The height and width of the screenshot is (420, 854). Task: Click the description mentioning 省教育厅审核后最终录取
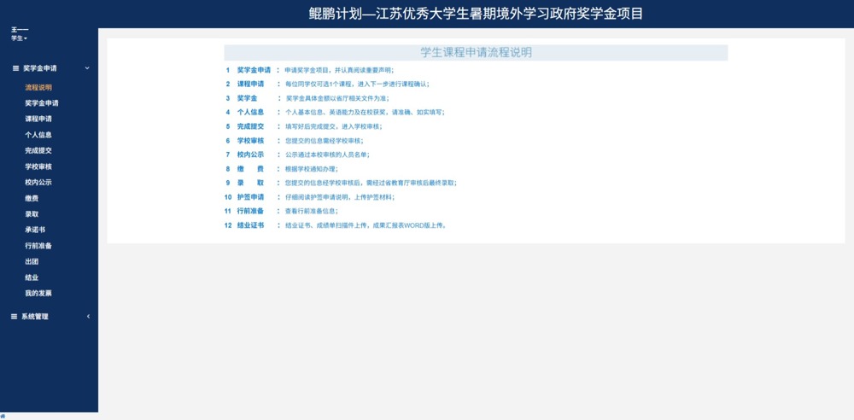(x=371, y=183)
